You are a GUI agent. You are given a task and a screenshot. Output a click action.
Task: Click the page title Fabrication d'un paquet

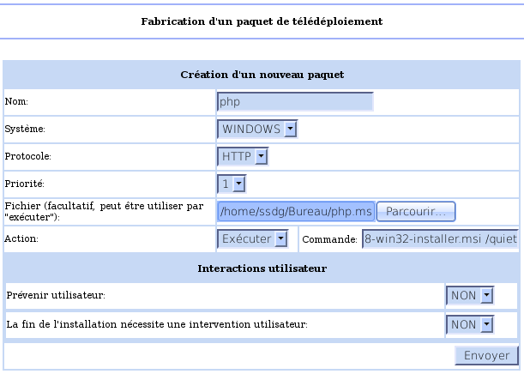[262, 21]
